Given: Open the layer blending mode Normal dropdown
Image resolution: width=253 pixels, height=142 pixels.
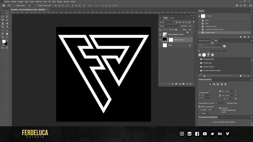Looking at the screenshot, I should pos(169,26).
